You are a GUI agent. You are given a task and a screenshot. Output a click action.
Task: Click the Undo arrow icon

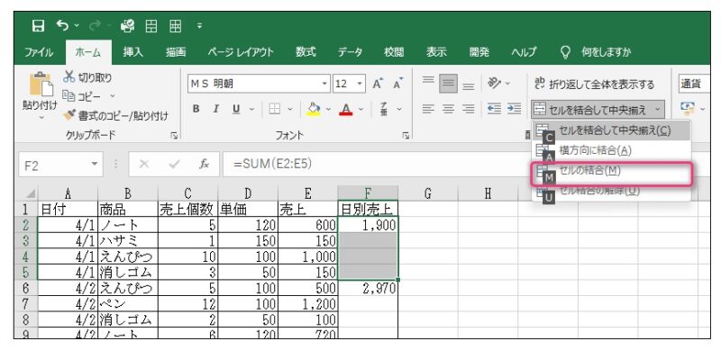63,25
